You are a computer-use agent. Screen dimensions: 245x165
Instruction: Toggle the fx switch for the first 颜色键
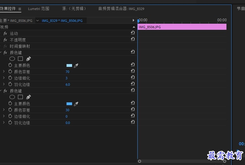tap(5, 53)
